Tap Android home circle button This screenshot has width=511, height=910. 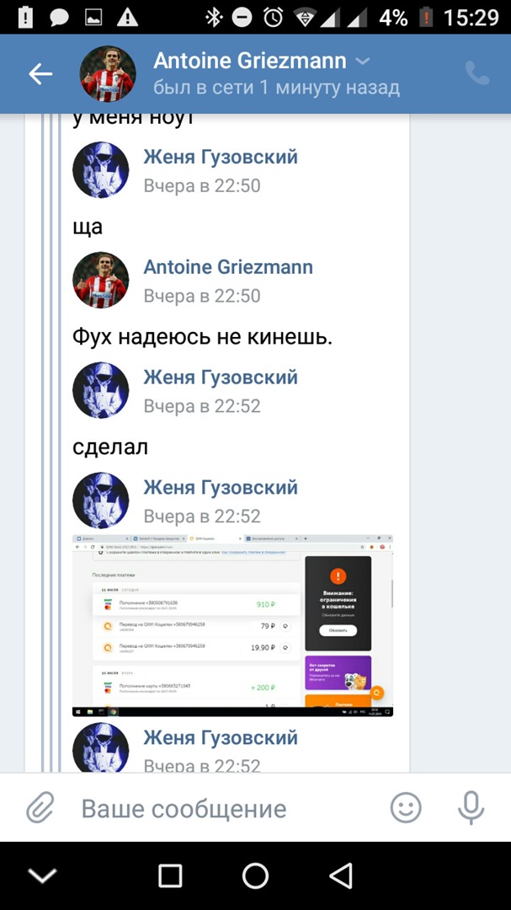click(x=255, y=875)
